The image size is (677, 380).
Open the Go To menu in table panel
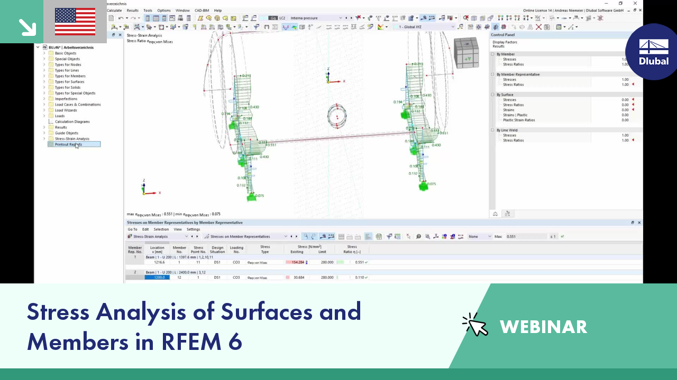(132, 229)
